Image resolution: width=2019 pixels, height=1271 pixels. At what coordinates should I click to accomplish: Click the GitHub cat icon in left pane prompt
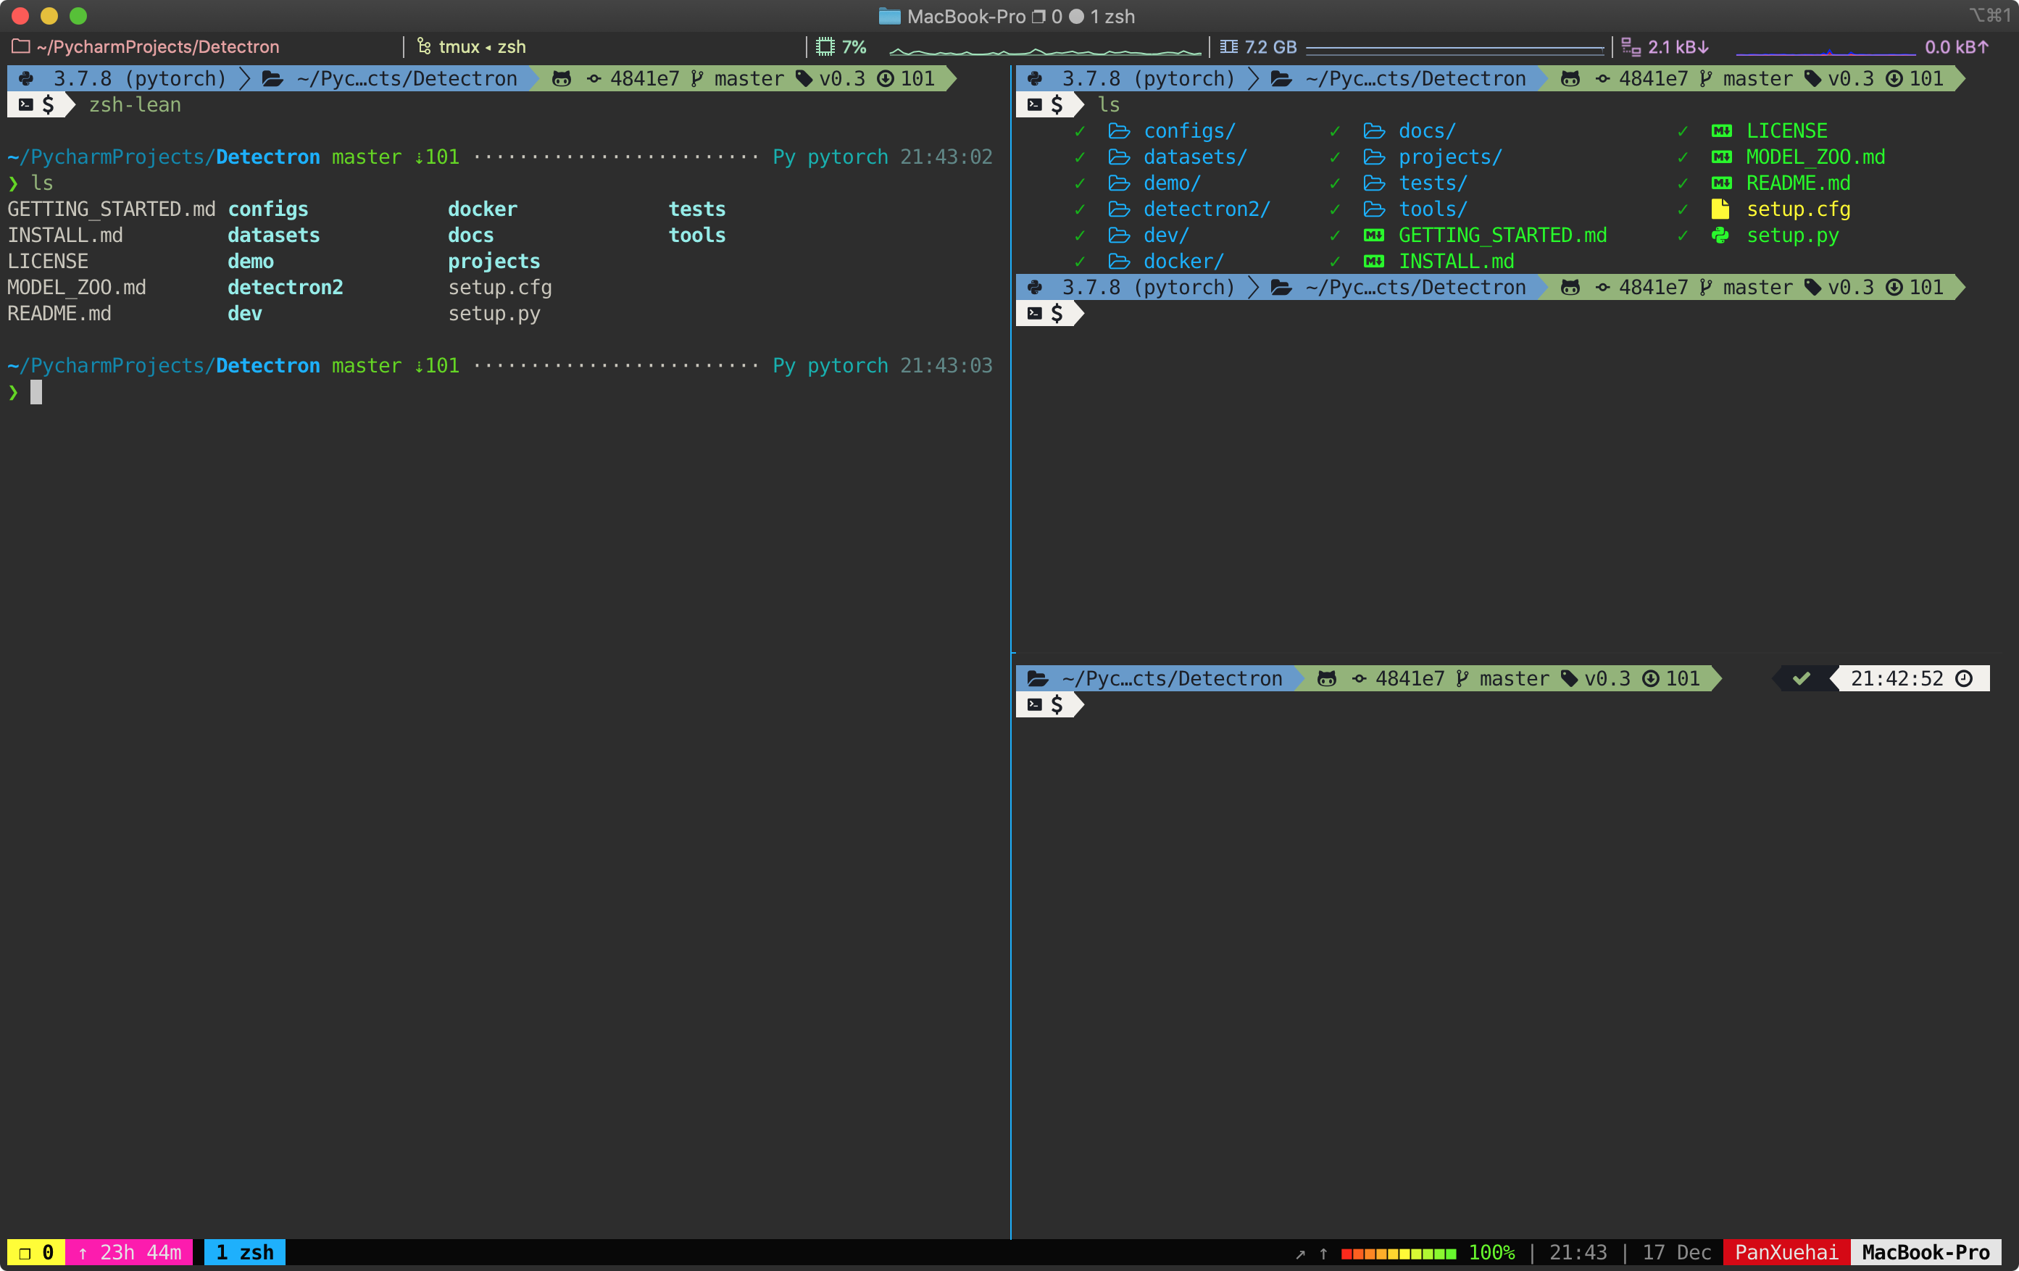[561, 79]
